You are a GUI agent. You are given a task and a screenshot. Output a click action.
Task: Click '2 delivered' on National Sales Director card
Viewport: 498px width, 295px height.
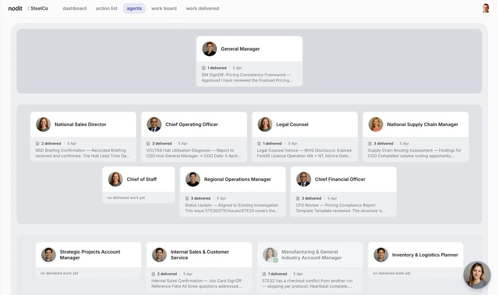click(x=51, y=144)
